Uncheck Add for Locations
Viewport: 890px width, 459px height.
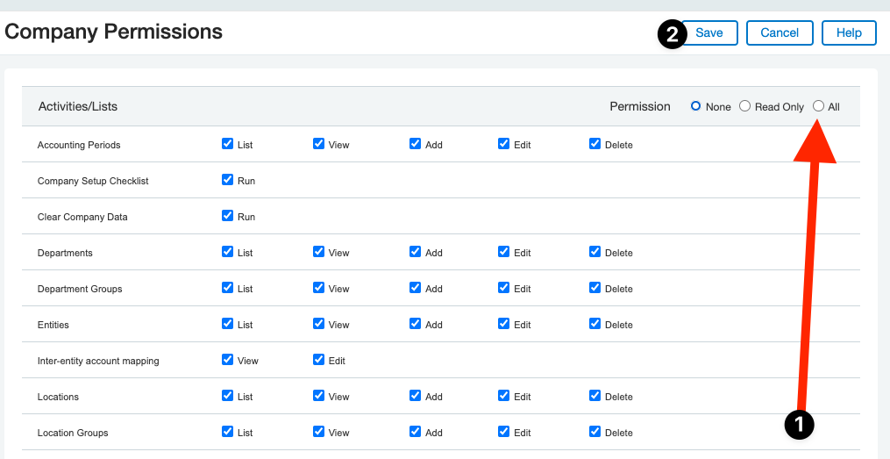point(415,396)
